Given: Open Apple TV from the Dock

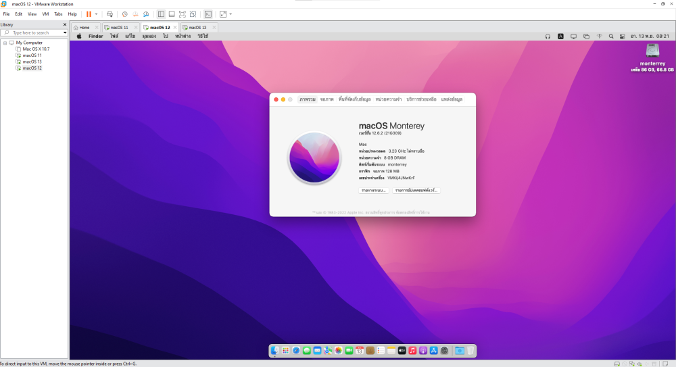Looking at the screenshot, I should point(402,351).
